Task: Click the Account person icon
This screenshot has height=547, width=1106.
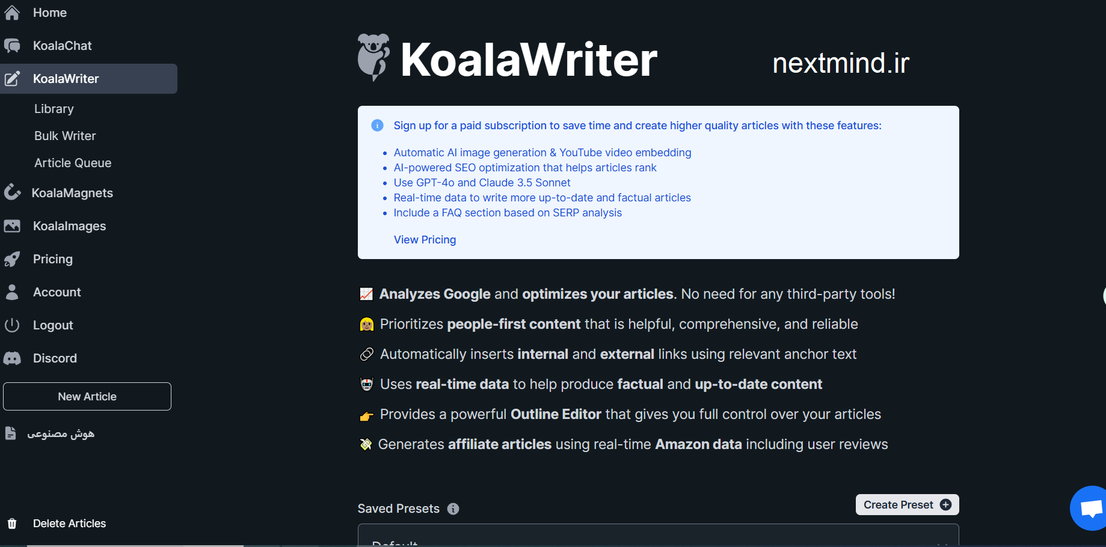Action: [x=12, y=292]
